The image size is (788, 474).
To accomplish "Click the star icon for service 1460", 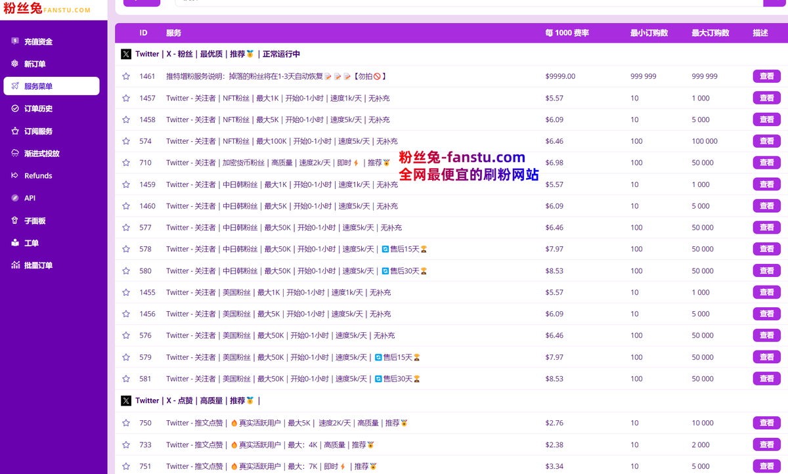I will coord(126,206).
